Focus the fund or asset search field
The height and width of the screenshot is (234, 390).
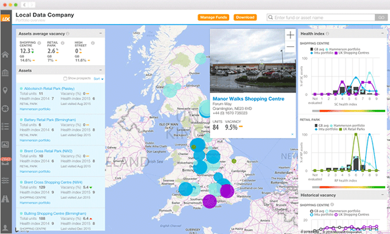[321, 18]
